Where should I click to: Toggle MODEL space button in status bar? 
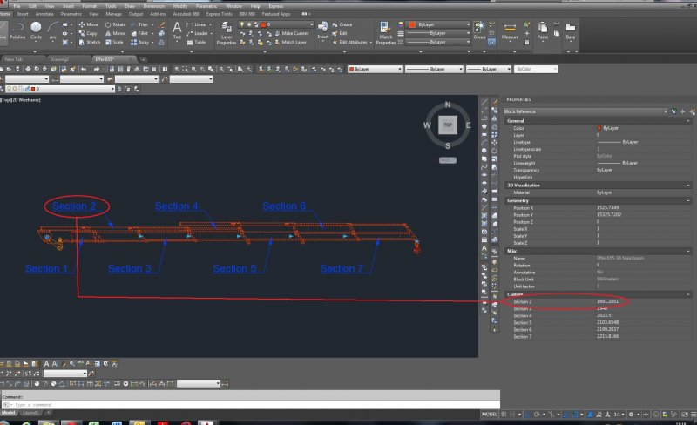tap(490, 415)
